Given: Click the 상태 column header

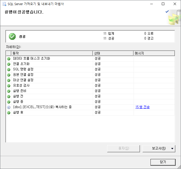Looking at the screenshot, I should coord(113,53).
